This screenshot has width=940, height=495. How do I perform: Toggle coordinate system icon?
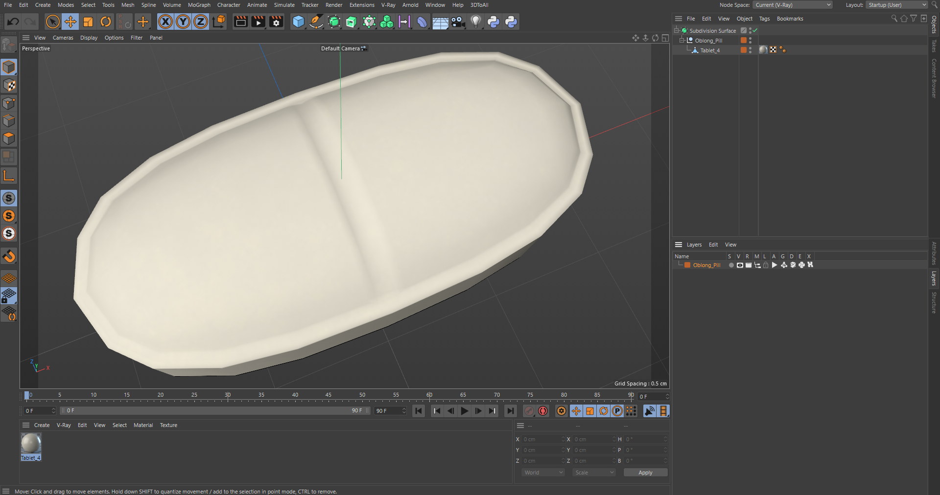tap(219, 22)
